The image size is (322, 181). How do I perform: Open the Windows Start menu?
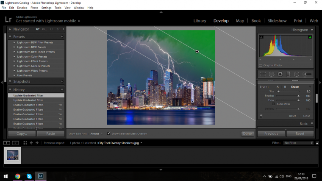point(6,176)
